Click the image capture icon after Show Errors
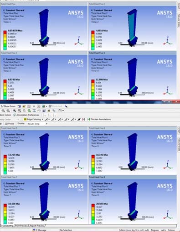Viewport: 180px width, 232px height. (19, 106)
